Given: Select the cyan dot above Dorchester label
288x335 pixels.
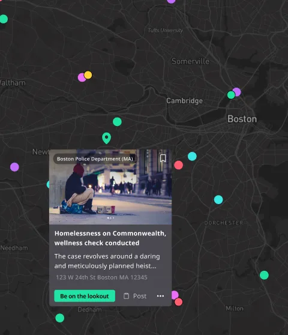Looking at the screenshot, I should 218,199.
